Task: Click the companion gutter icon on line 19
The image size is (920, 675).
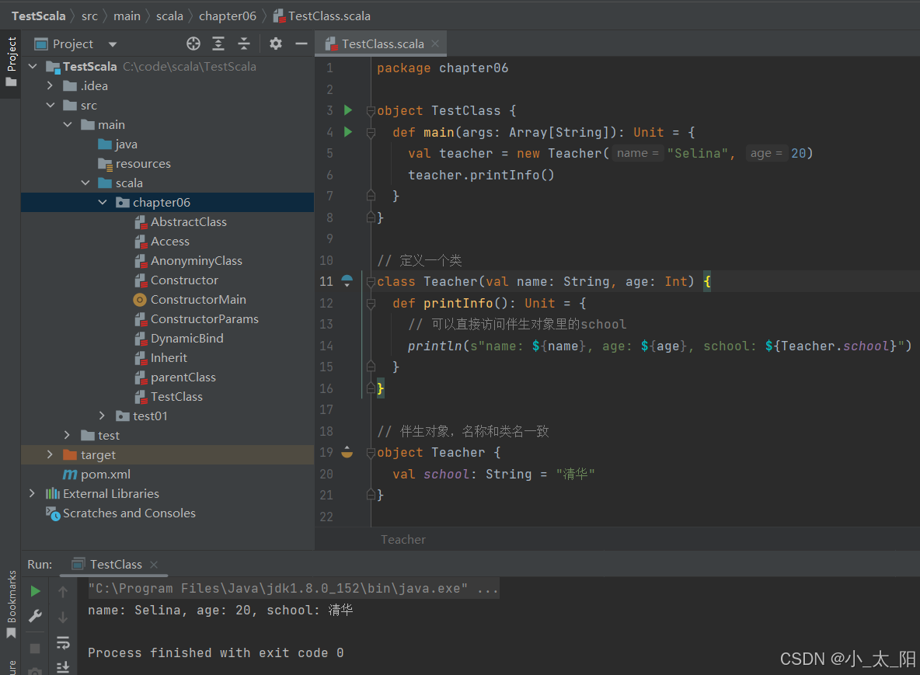Action: 347,452
